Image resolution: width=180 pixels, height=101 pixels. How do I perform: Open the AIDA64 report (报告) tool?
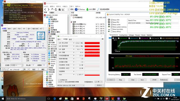[71, 9]
